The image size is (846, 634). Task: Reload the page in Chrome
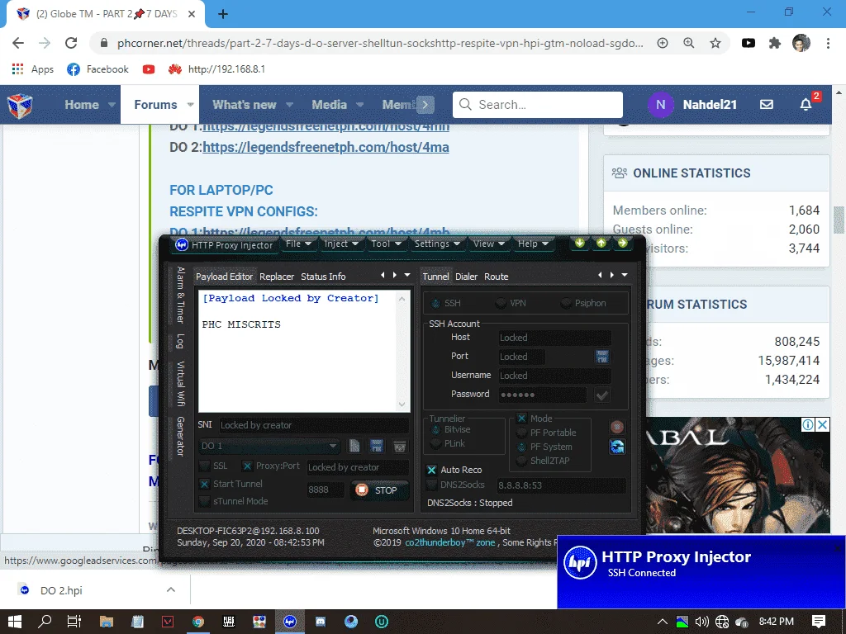click(x=71, y=43)
